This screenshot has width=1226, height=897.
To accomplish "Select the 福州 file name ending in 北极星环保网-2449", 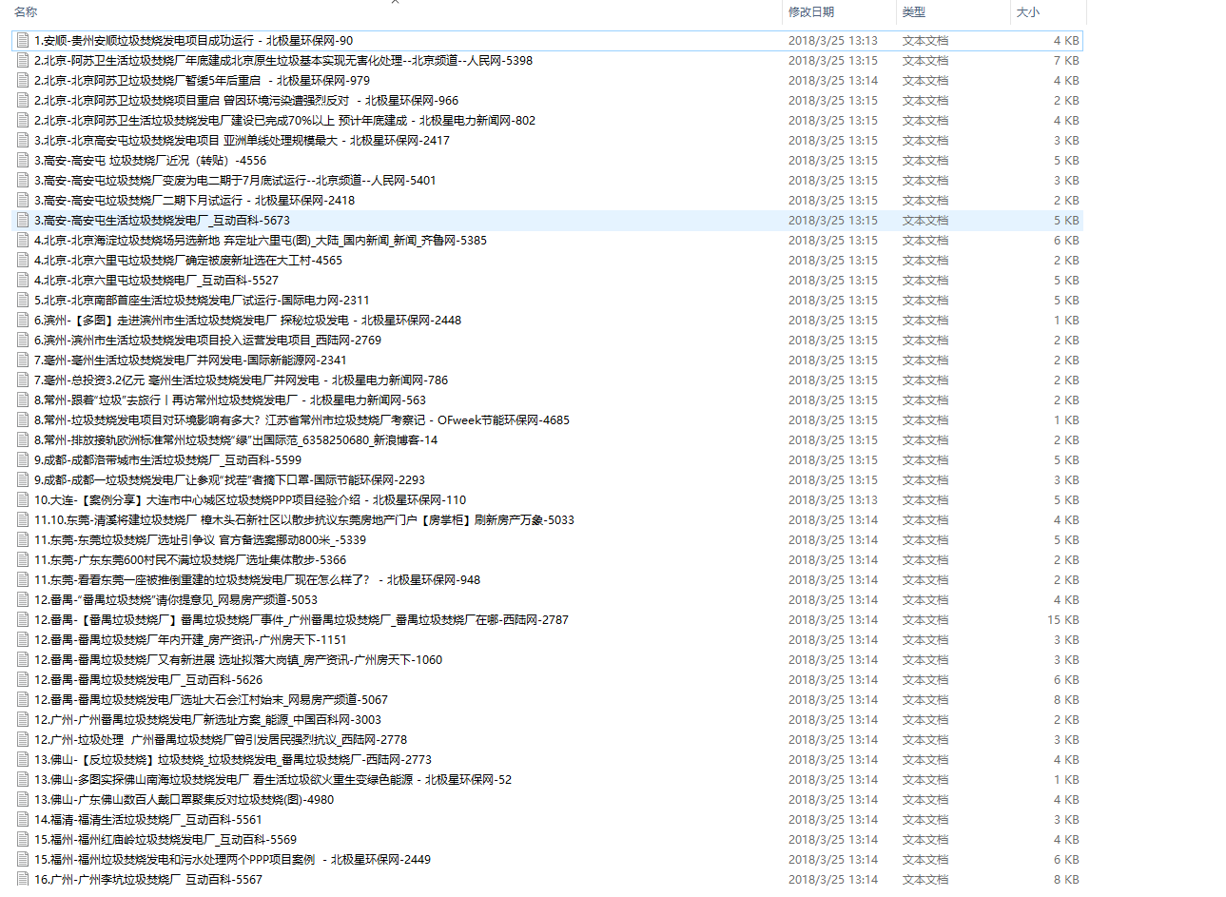I will tap(232, 859).
